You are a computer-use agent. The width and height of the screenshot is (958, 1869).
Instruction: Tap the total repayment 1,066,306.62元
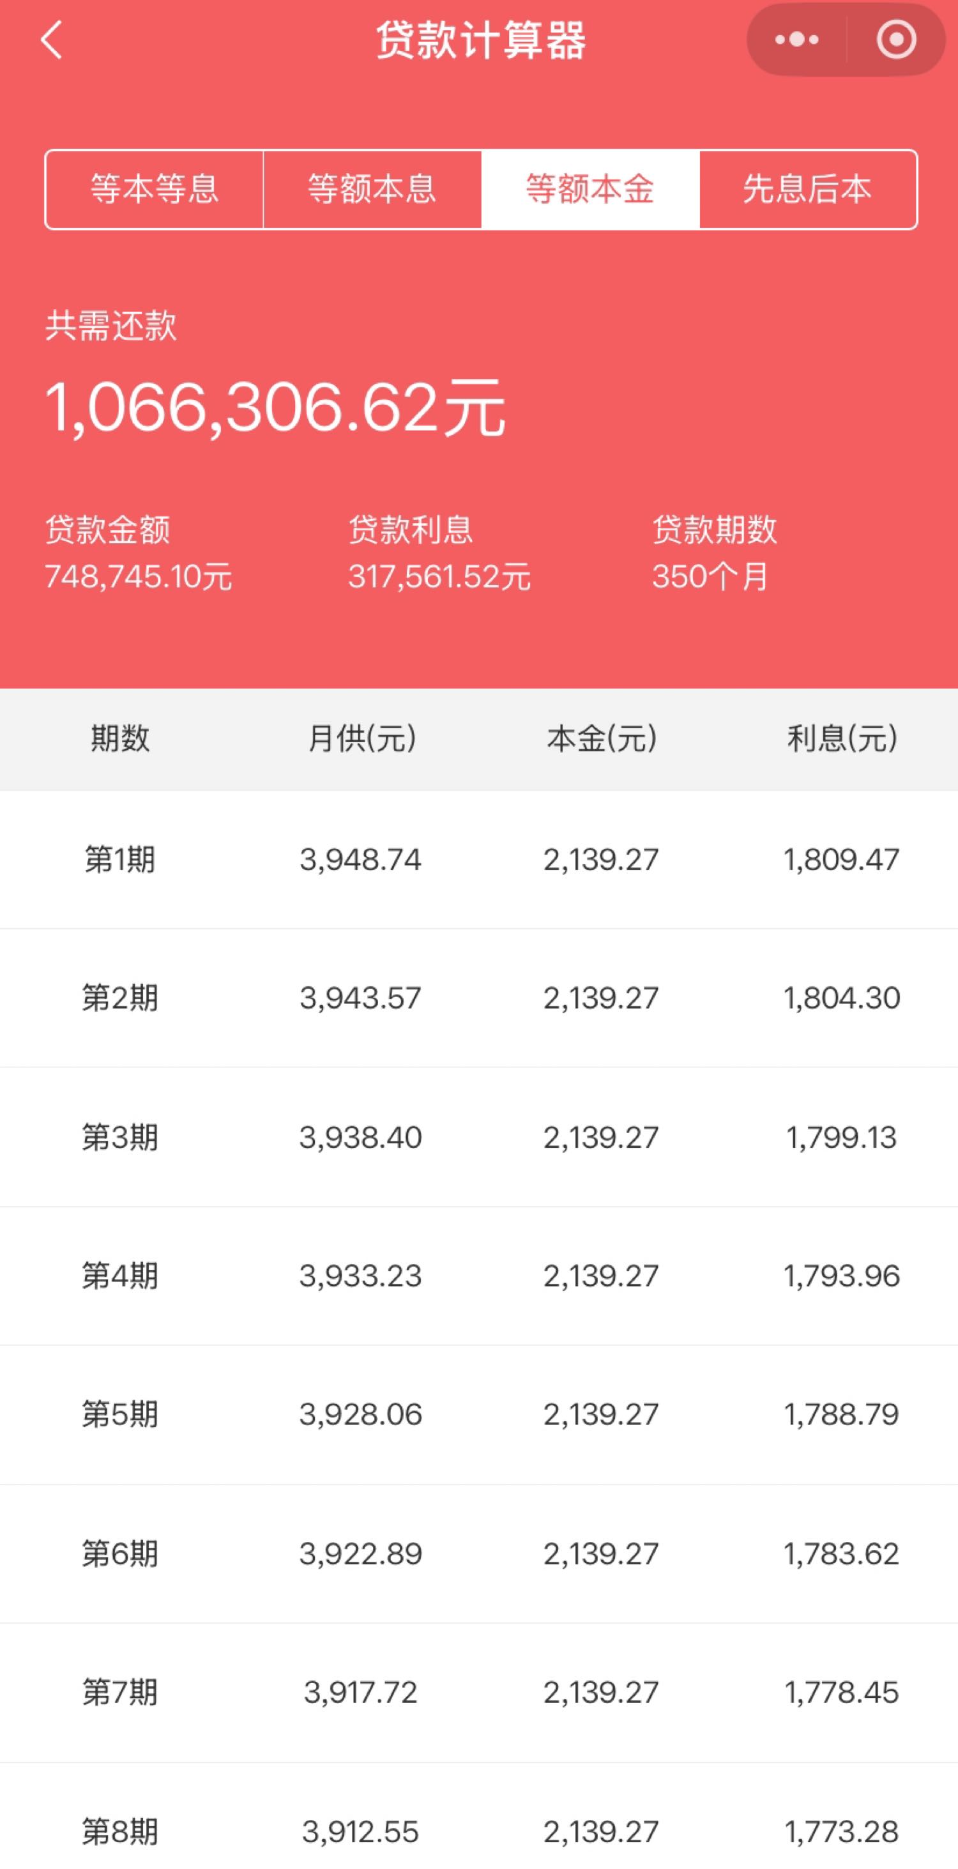[275, 407]
